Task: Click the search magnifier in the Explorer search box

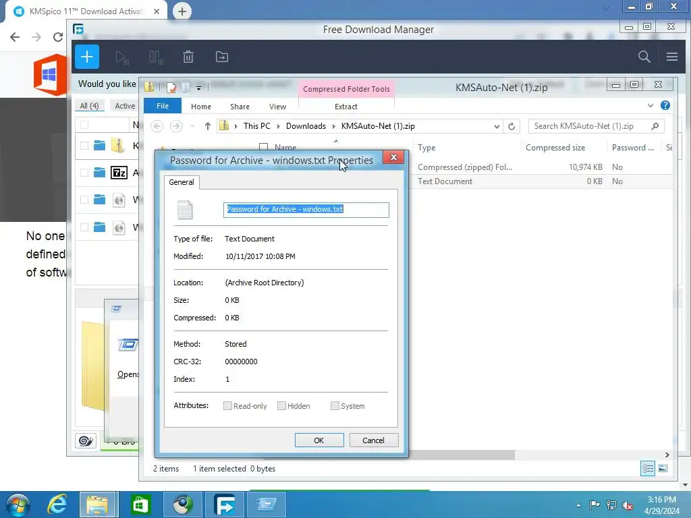Action: (655, 126)
